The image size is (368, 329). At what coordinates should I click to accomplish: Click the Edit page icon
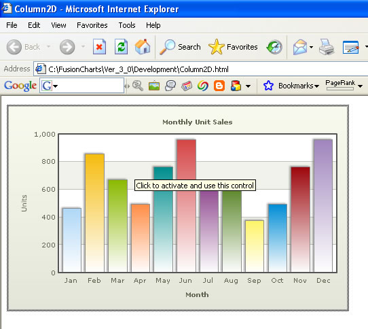pos(350,47)
